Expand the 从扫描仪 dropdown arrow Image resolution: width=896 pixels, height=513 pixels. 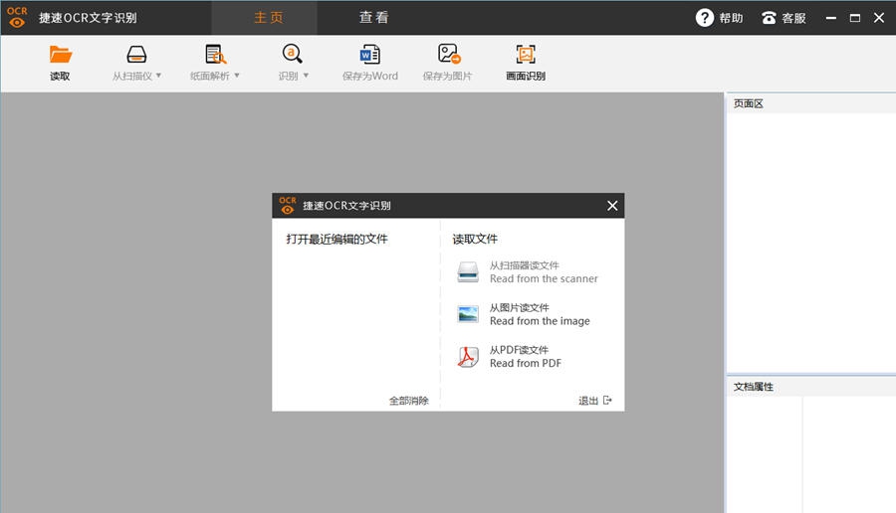(158, 76)
